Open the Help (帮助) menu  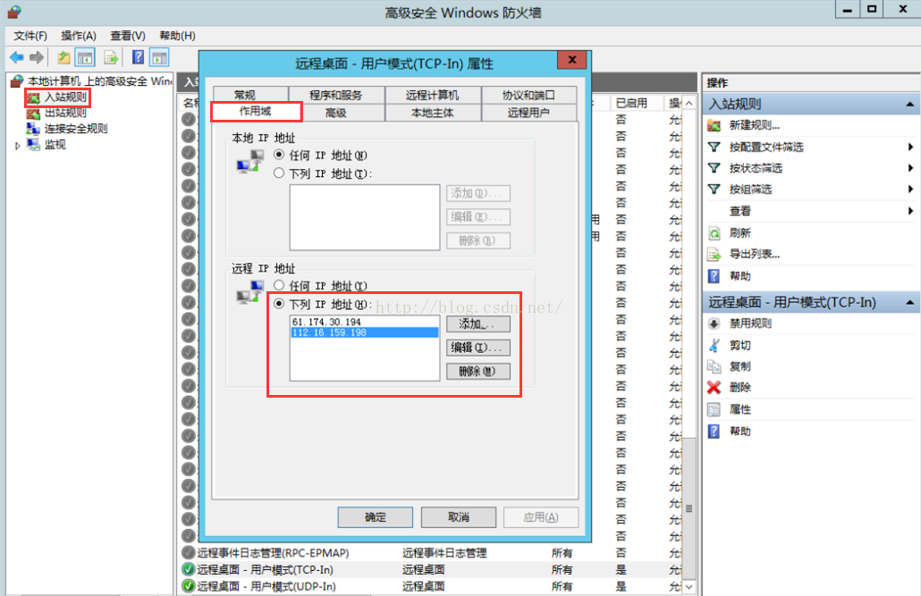tap(177, 36)
